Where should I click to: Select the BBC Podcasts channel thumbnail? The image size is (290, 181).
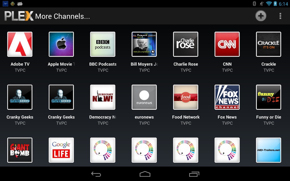[103, 44]
